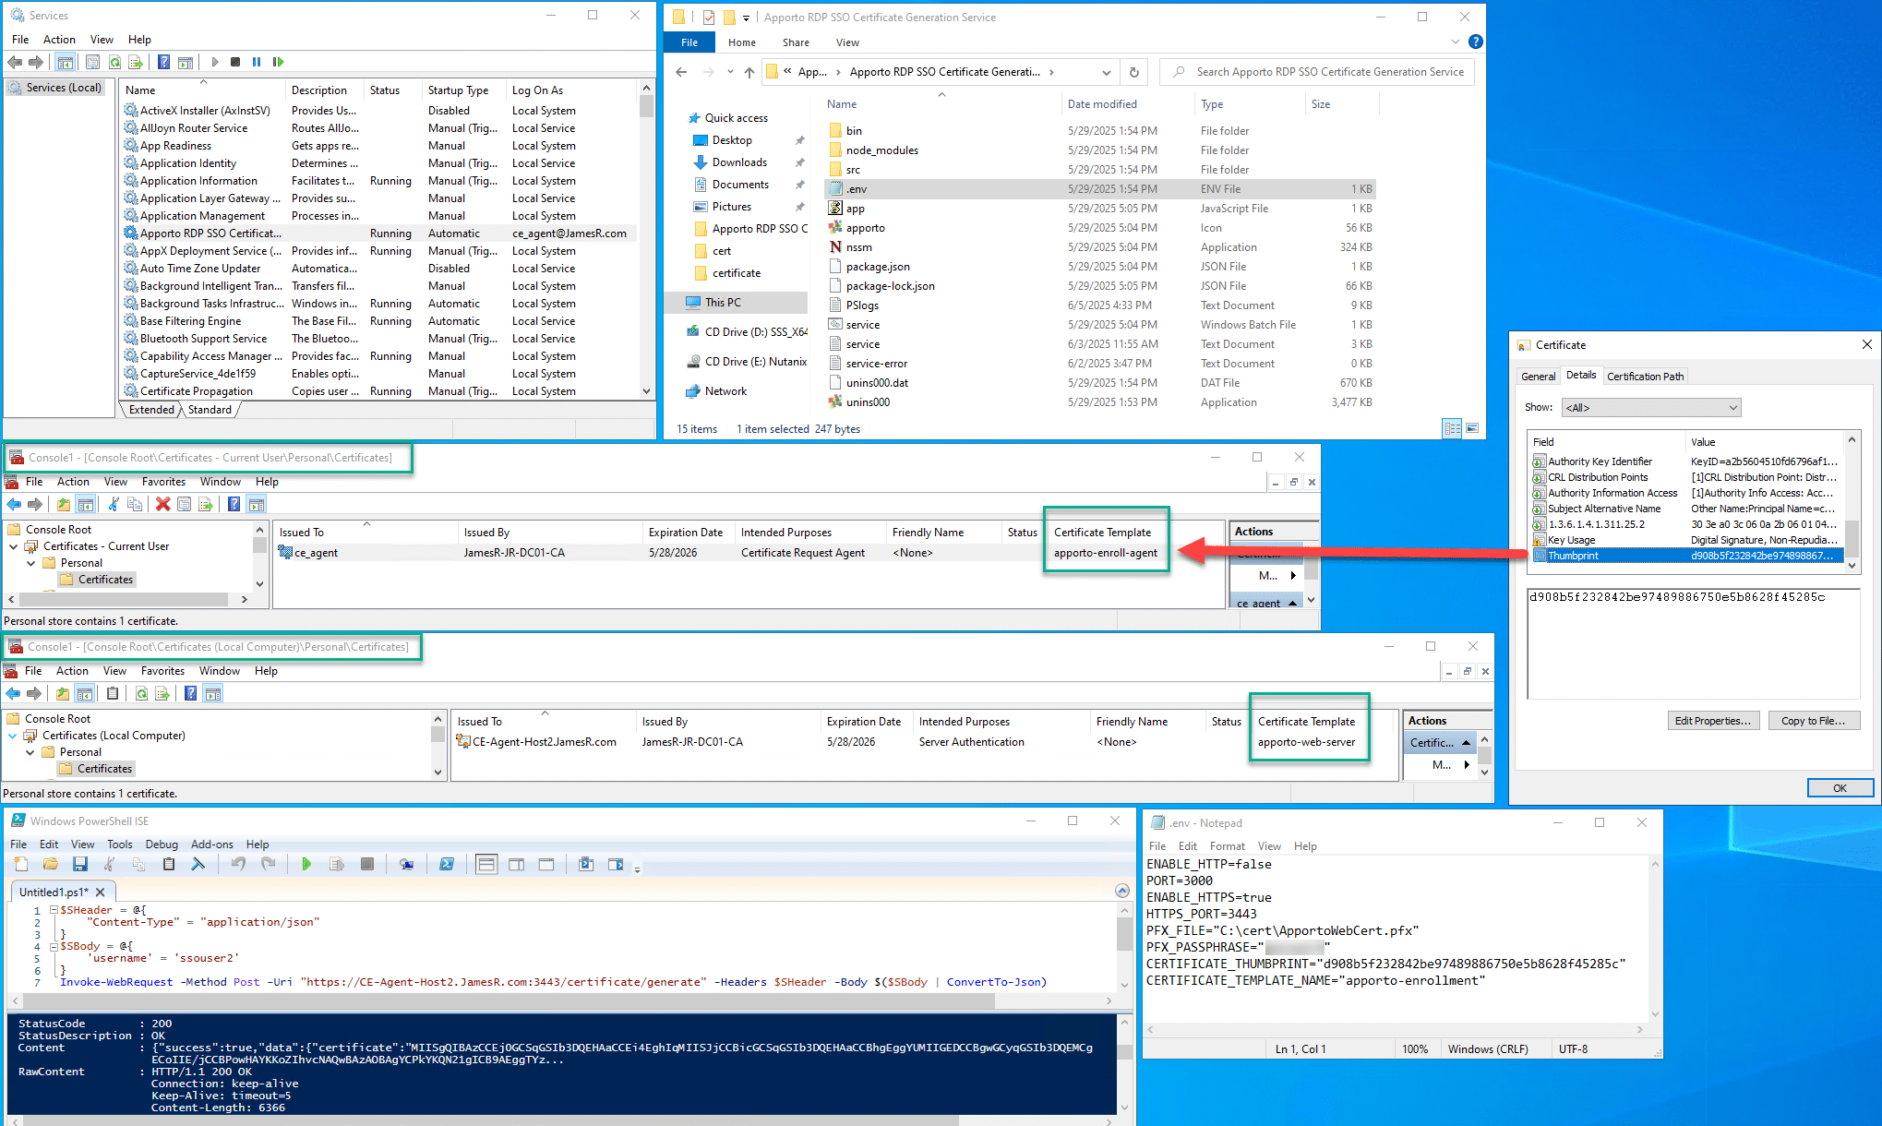This screenshot has width=1882, height=1126.
Task: Click Stop Service square icon in Services toolbar
Action: (235, 62)
